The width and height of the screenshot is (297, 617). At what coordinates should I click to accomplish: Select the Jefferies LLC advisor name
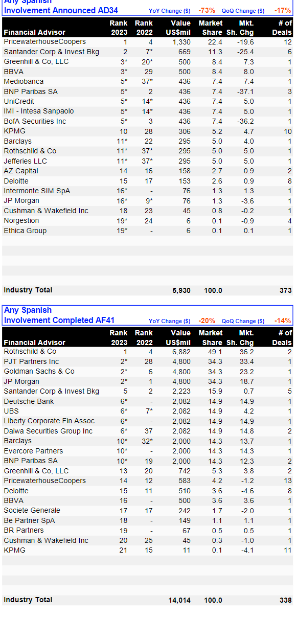[x=26, y=161]
